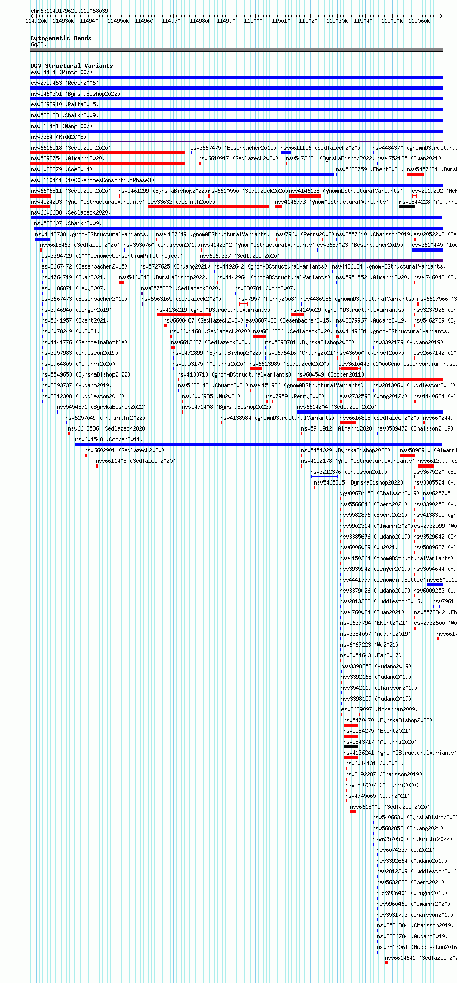The width and height of the screenshot is (457, 983).
Task: Click nsv6606688 (Sedlazeck2020) label
Action: click(x=70, y=213)
